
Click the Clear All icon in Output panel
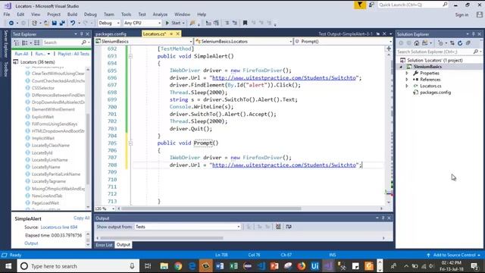pyautogui.click(x=278, y=227)
